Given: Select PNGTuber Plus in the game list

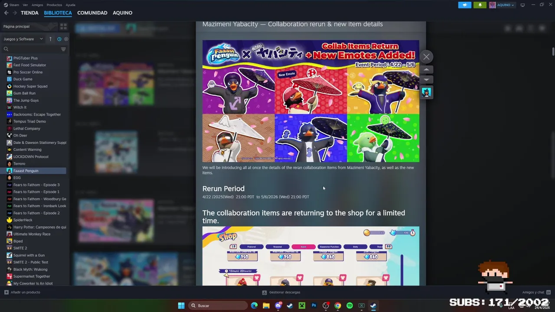Looking at the screenshot, I should click(x=25, y=58).
